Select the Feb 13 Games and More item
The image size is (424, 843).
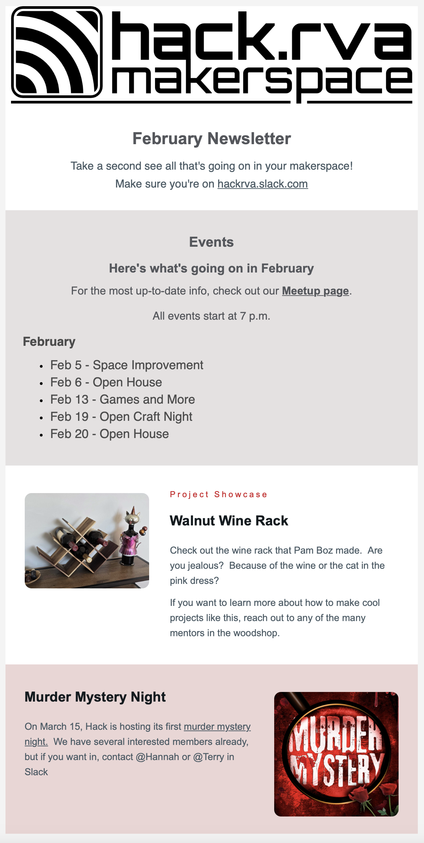(123, 399)
